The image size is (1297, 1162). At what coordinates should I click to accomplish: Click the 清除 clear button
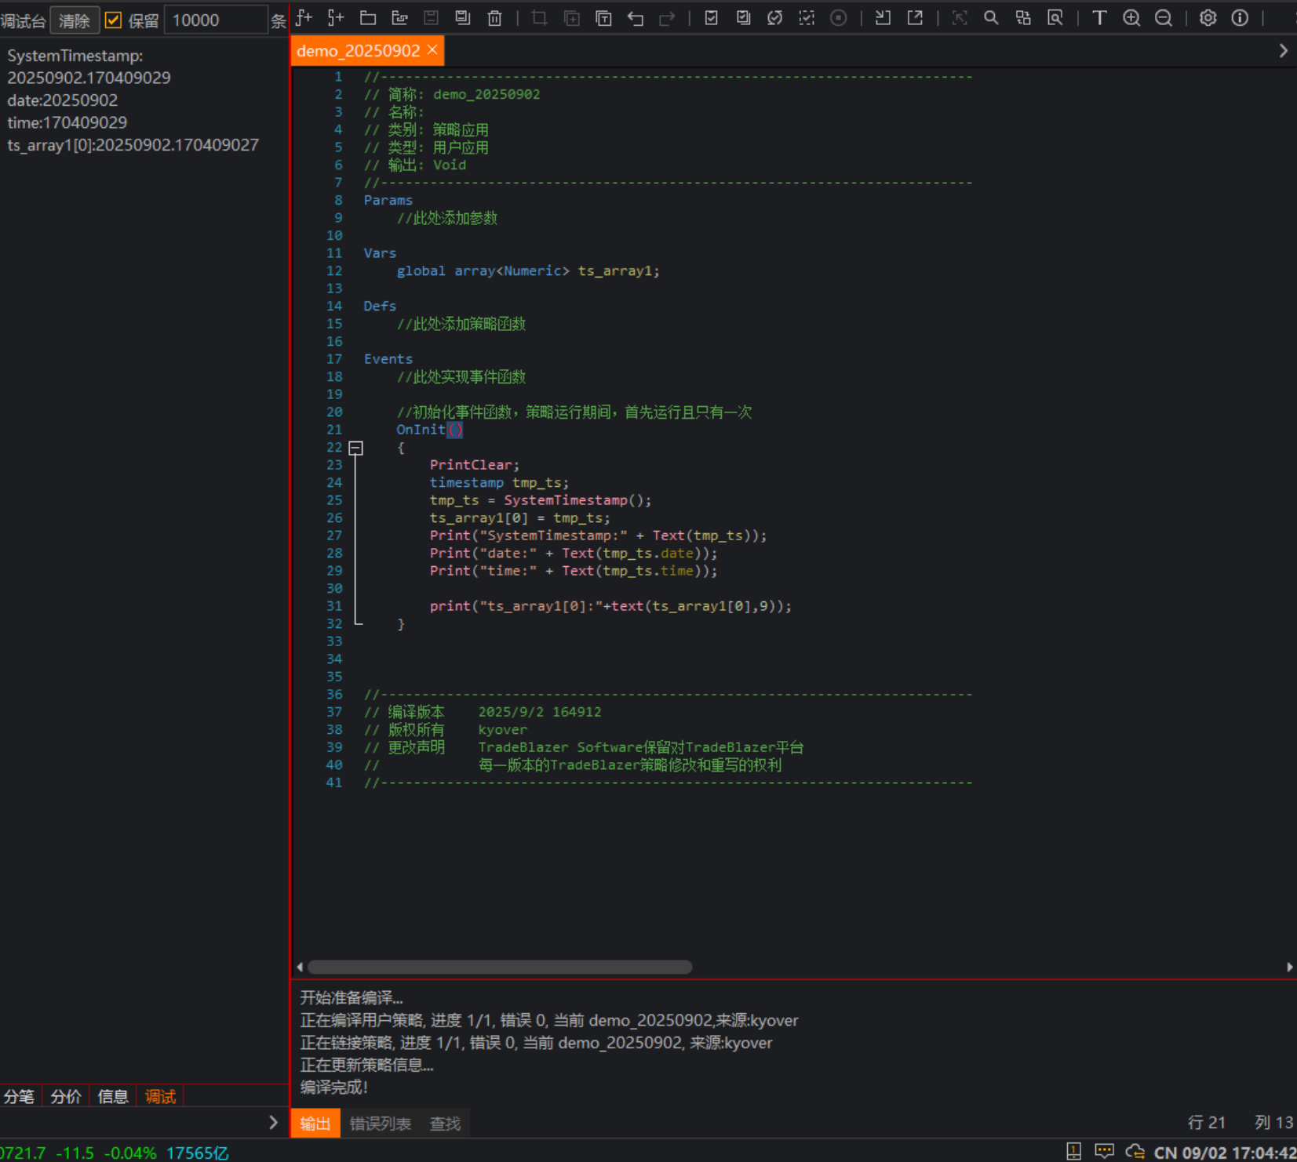(x=75, y=20)
